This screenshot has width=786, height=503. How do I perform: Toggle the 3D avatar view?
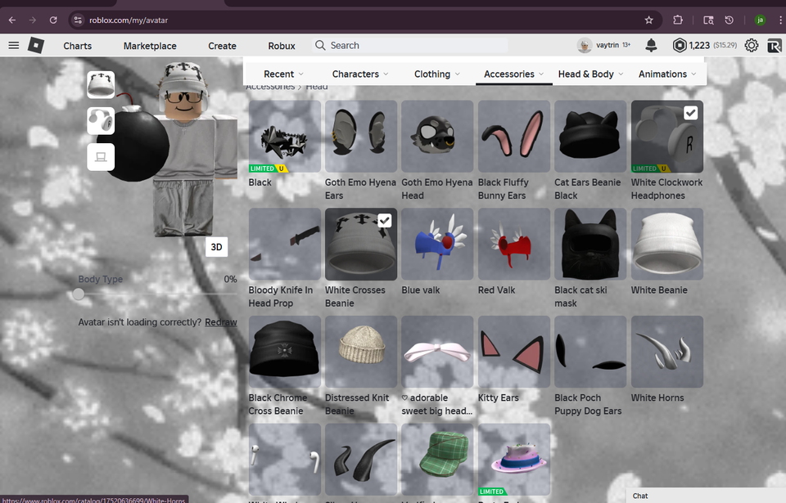(x=216, y=246)
